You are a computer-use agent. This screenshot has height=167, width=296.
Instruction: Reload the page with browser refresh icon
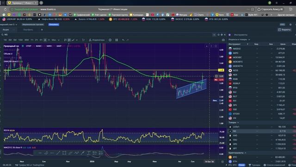[5, 9]
